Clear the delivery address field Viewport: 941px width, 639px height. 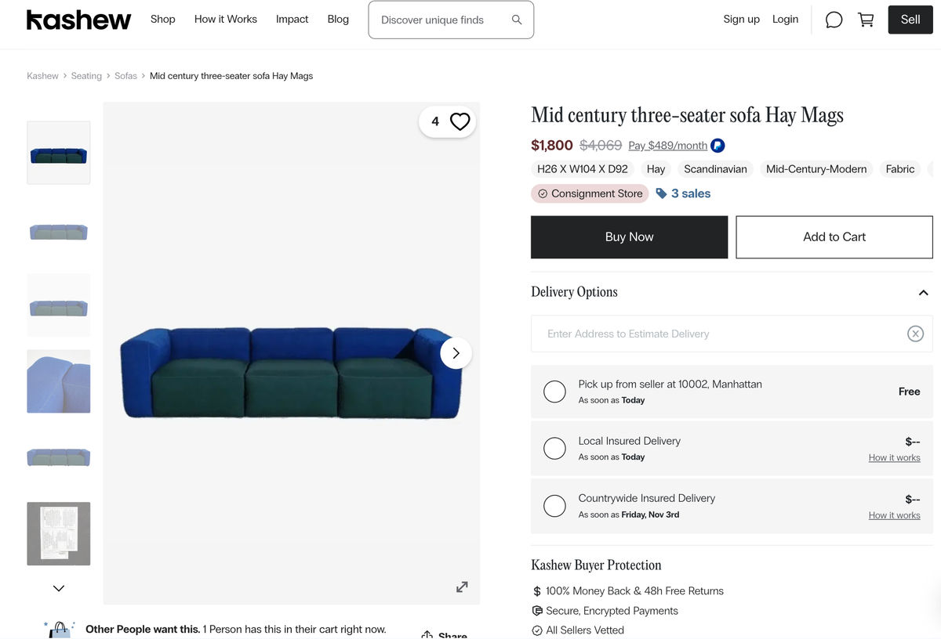915,334
